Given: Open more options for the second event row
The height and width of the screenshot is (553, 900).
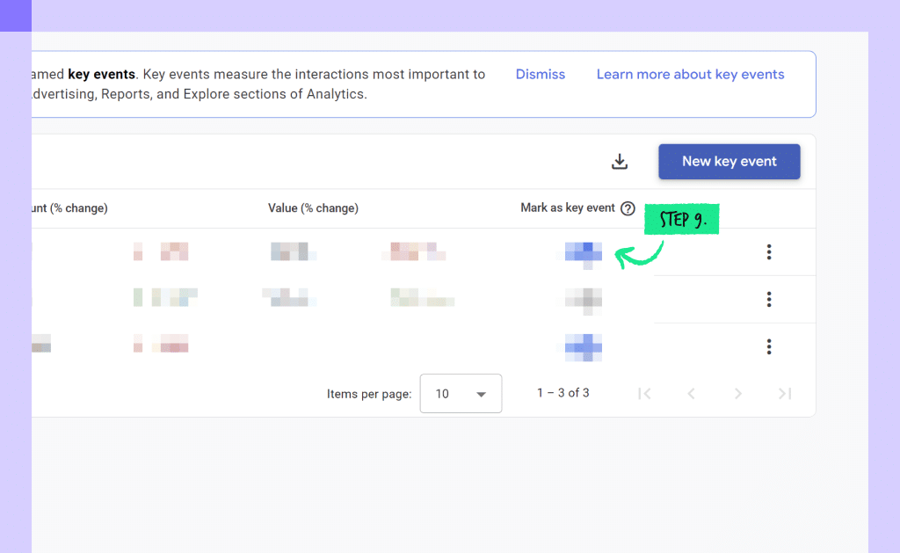Looking at the screenshot, I should coord(768,299).
